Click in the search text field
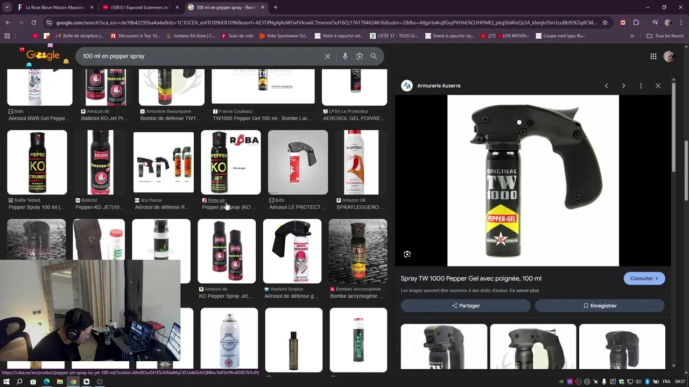Image resolution: width=689 pixels, height=387 pixels. pos(199,56)
